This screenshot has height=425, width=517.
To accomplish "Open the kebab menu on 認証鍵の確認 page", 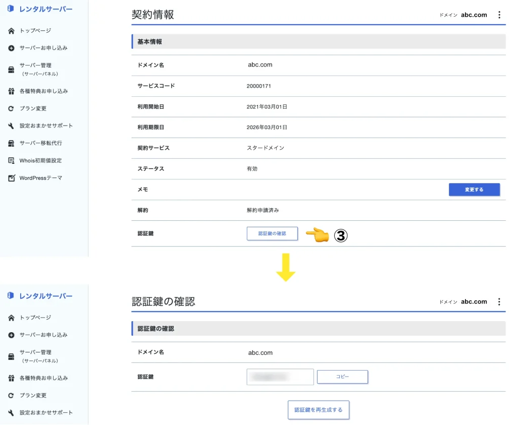I will click(499, 301).
